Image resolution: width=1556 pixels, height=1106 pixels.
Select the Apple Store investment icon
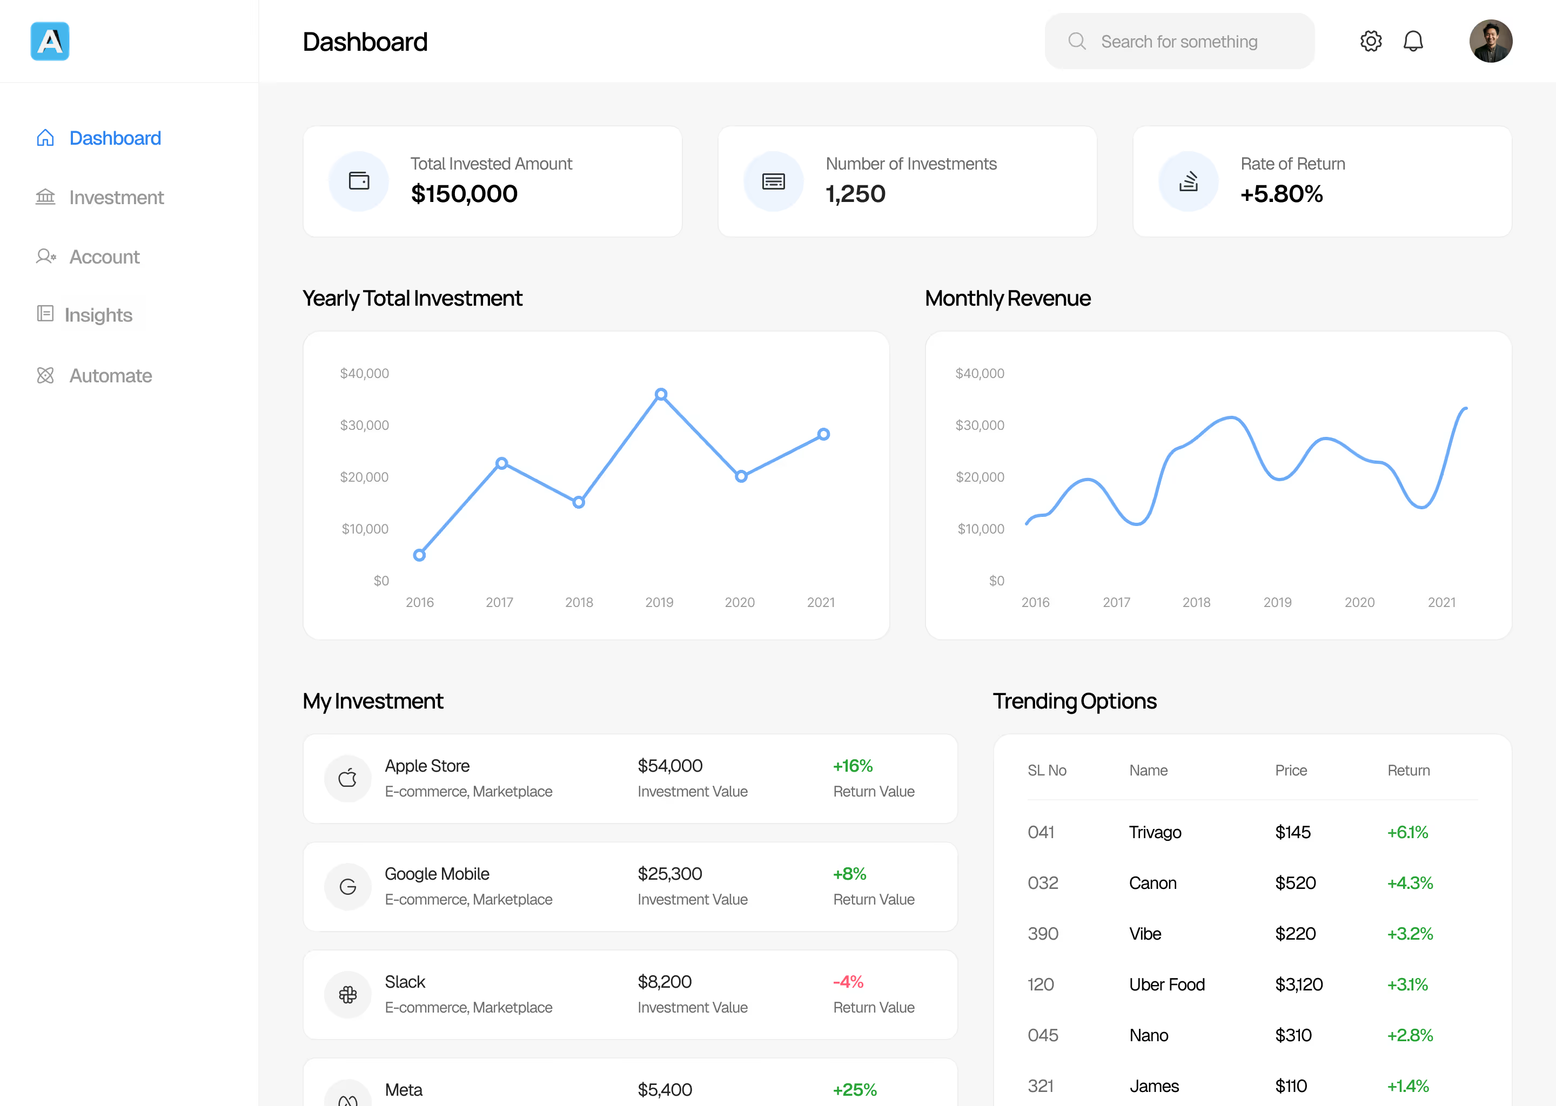pos(347,778)
